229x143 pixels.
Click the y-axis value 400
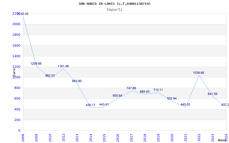(x=17, y=109)
